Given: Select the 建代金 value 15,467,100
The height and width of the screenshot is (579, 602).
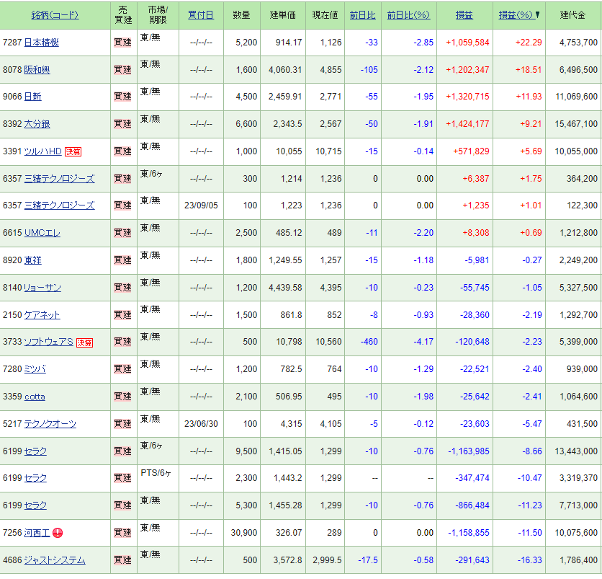Looking at the screenshot, I should tap(576, 124).
